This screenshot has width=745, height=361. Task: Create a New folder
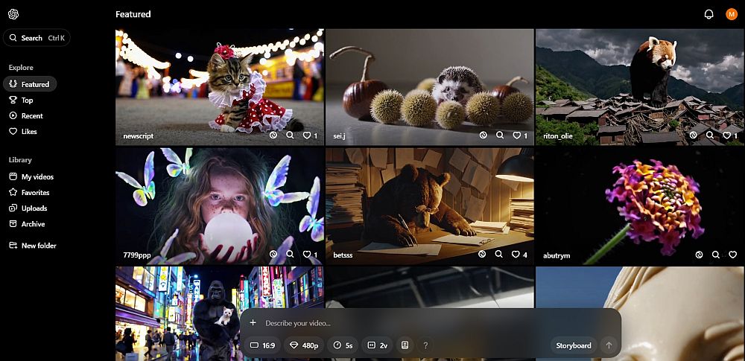33,246
